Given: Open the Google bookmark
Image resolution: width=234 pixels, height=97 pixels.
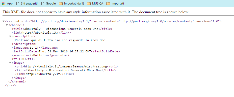Looking at the screenshot, I should [x=48, y=4].
